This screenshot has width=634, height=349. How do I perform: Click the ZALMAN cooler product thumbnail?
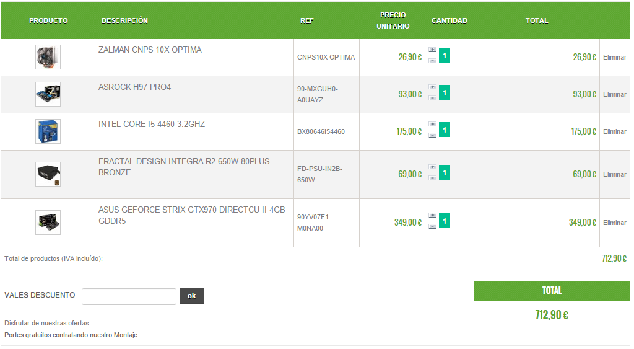pos(48,57)
